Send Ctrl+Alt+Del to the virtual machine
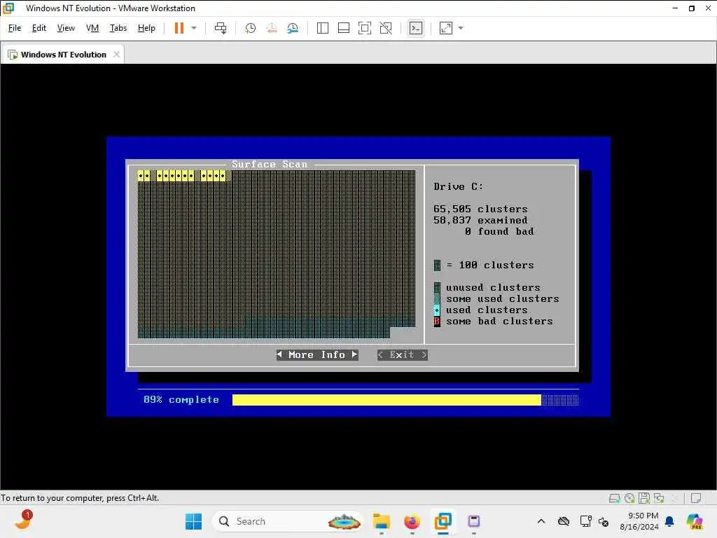Viewport: 717px width, 538px height. point(221,28)
